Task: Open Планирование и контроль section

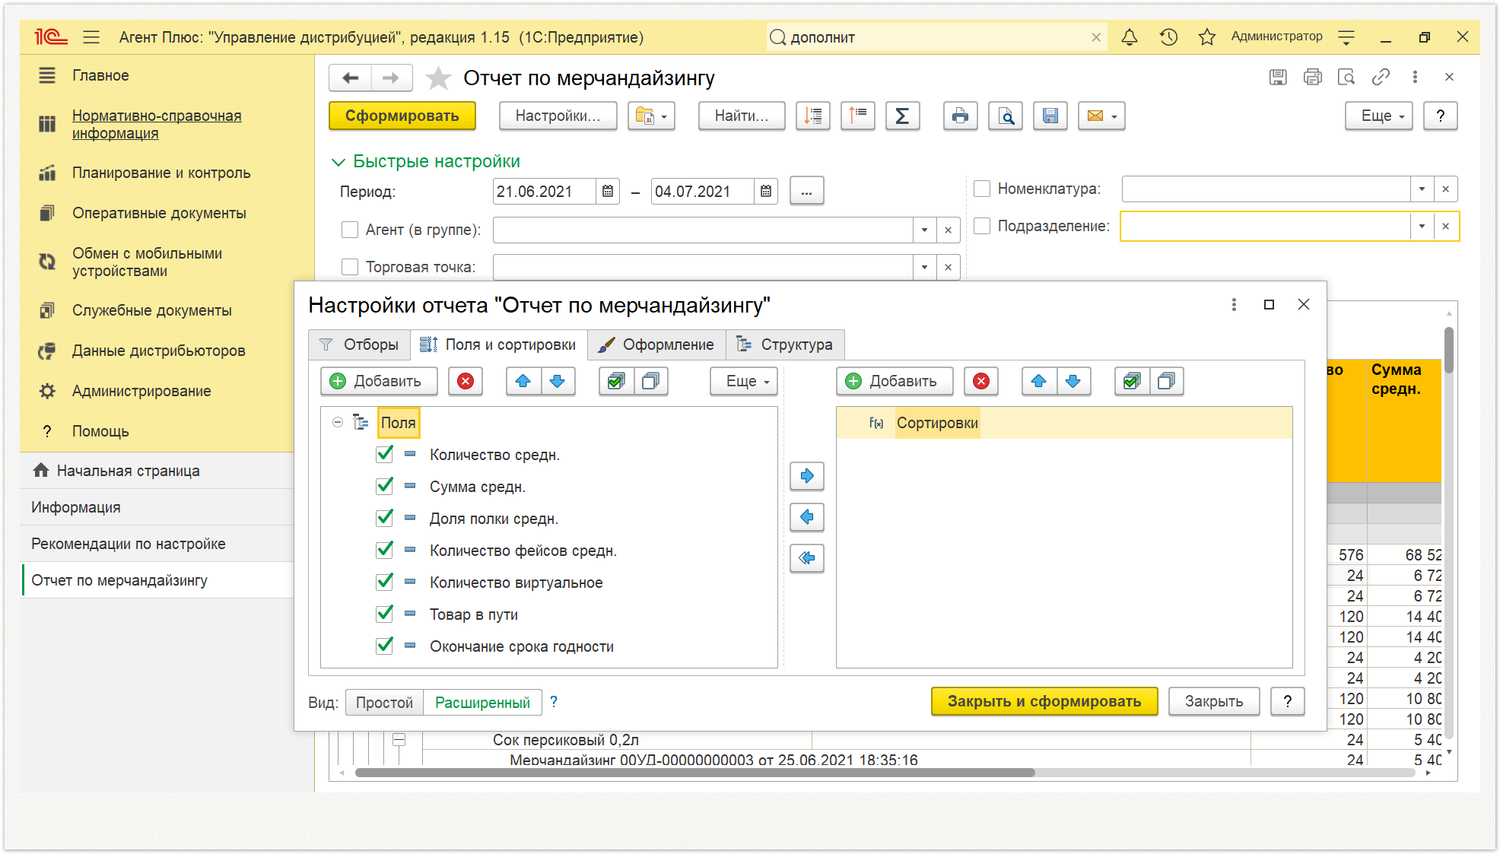Action: click(160, 173)
